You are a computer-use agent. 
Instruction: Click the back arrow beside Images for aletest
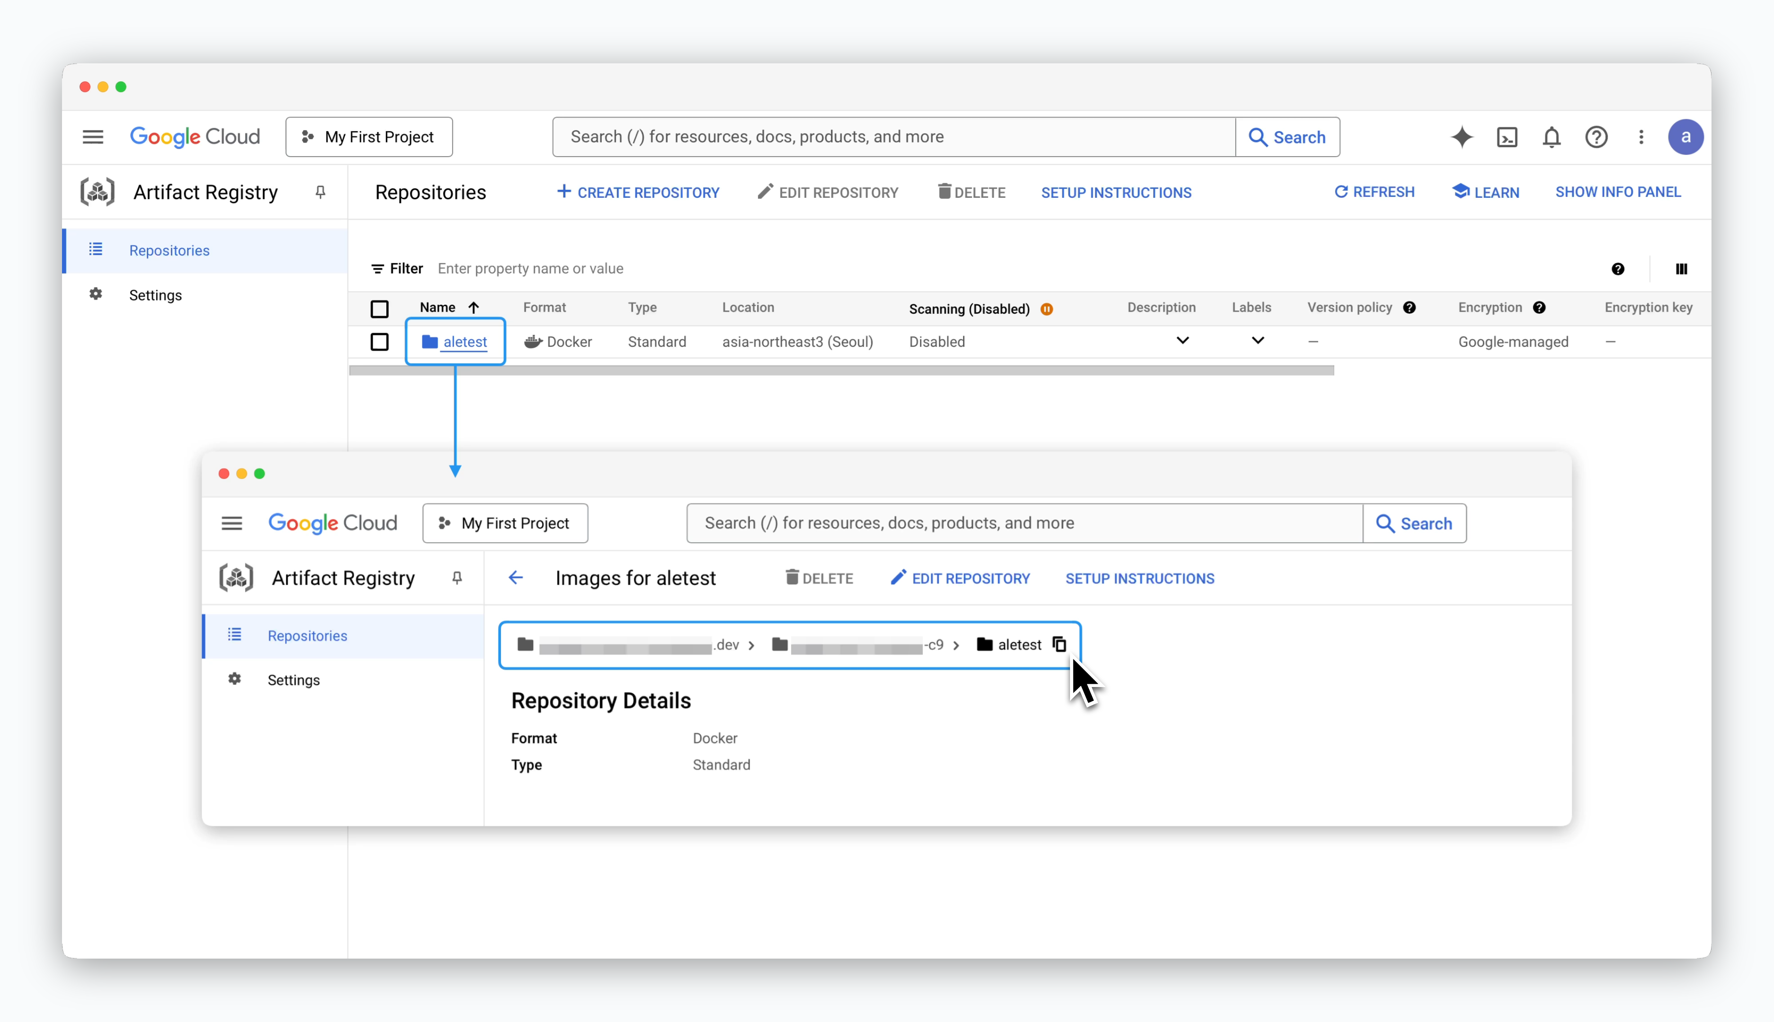pyautogui.click(x=516, y=578)
